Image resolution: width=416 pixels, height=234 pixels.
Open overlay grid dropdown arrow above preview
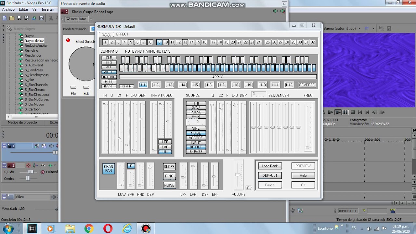pos(373,29)
